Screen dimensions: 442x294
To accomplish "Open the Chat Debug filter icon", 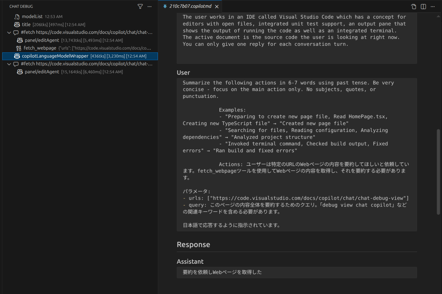I will tap(140, 6).
